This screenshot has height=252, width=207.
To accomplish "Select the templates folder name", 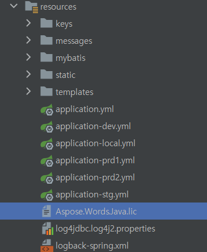I will click(x=74, y=92).
